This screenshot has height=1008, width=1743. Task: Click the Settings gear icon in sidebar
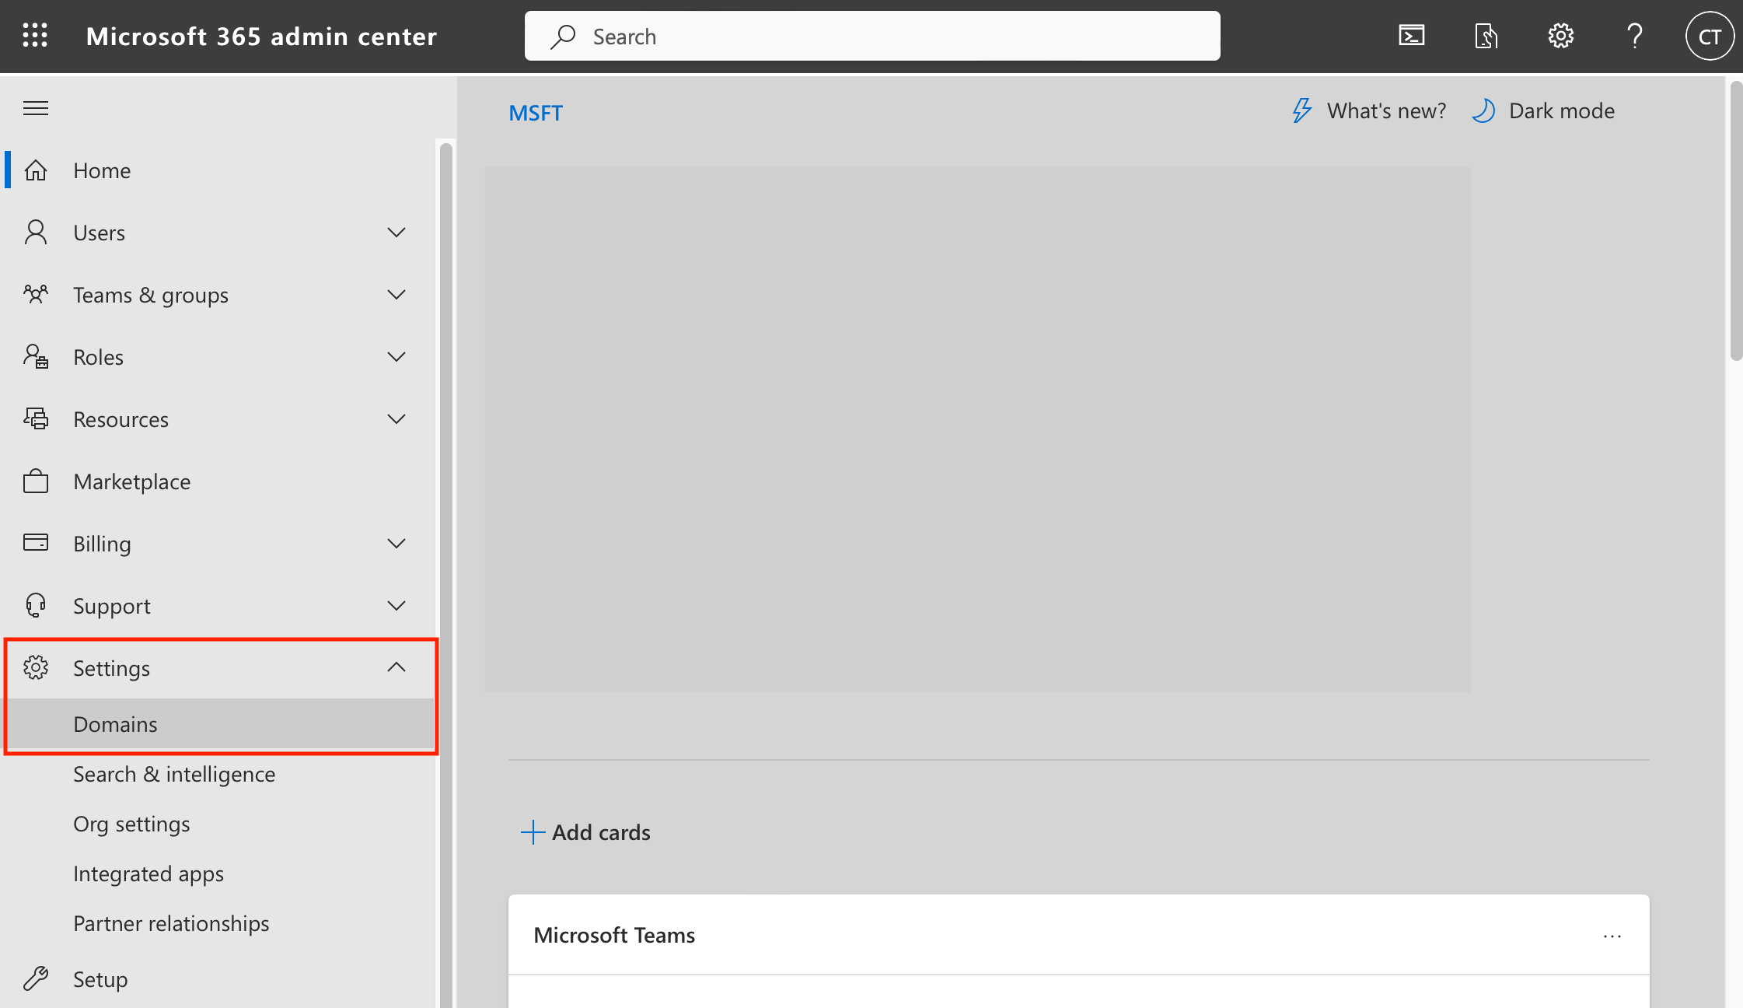36,667
